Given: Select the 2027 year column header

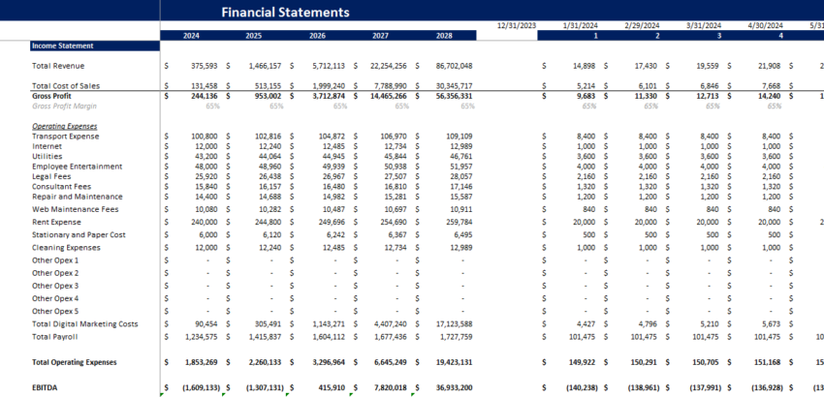Looking at the screenshot, I should (380, 36).
